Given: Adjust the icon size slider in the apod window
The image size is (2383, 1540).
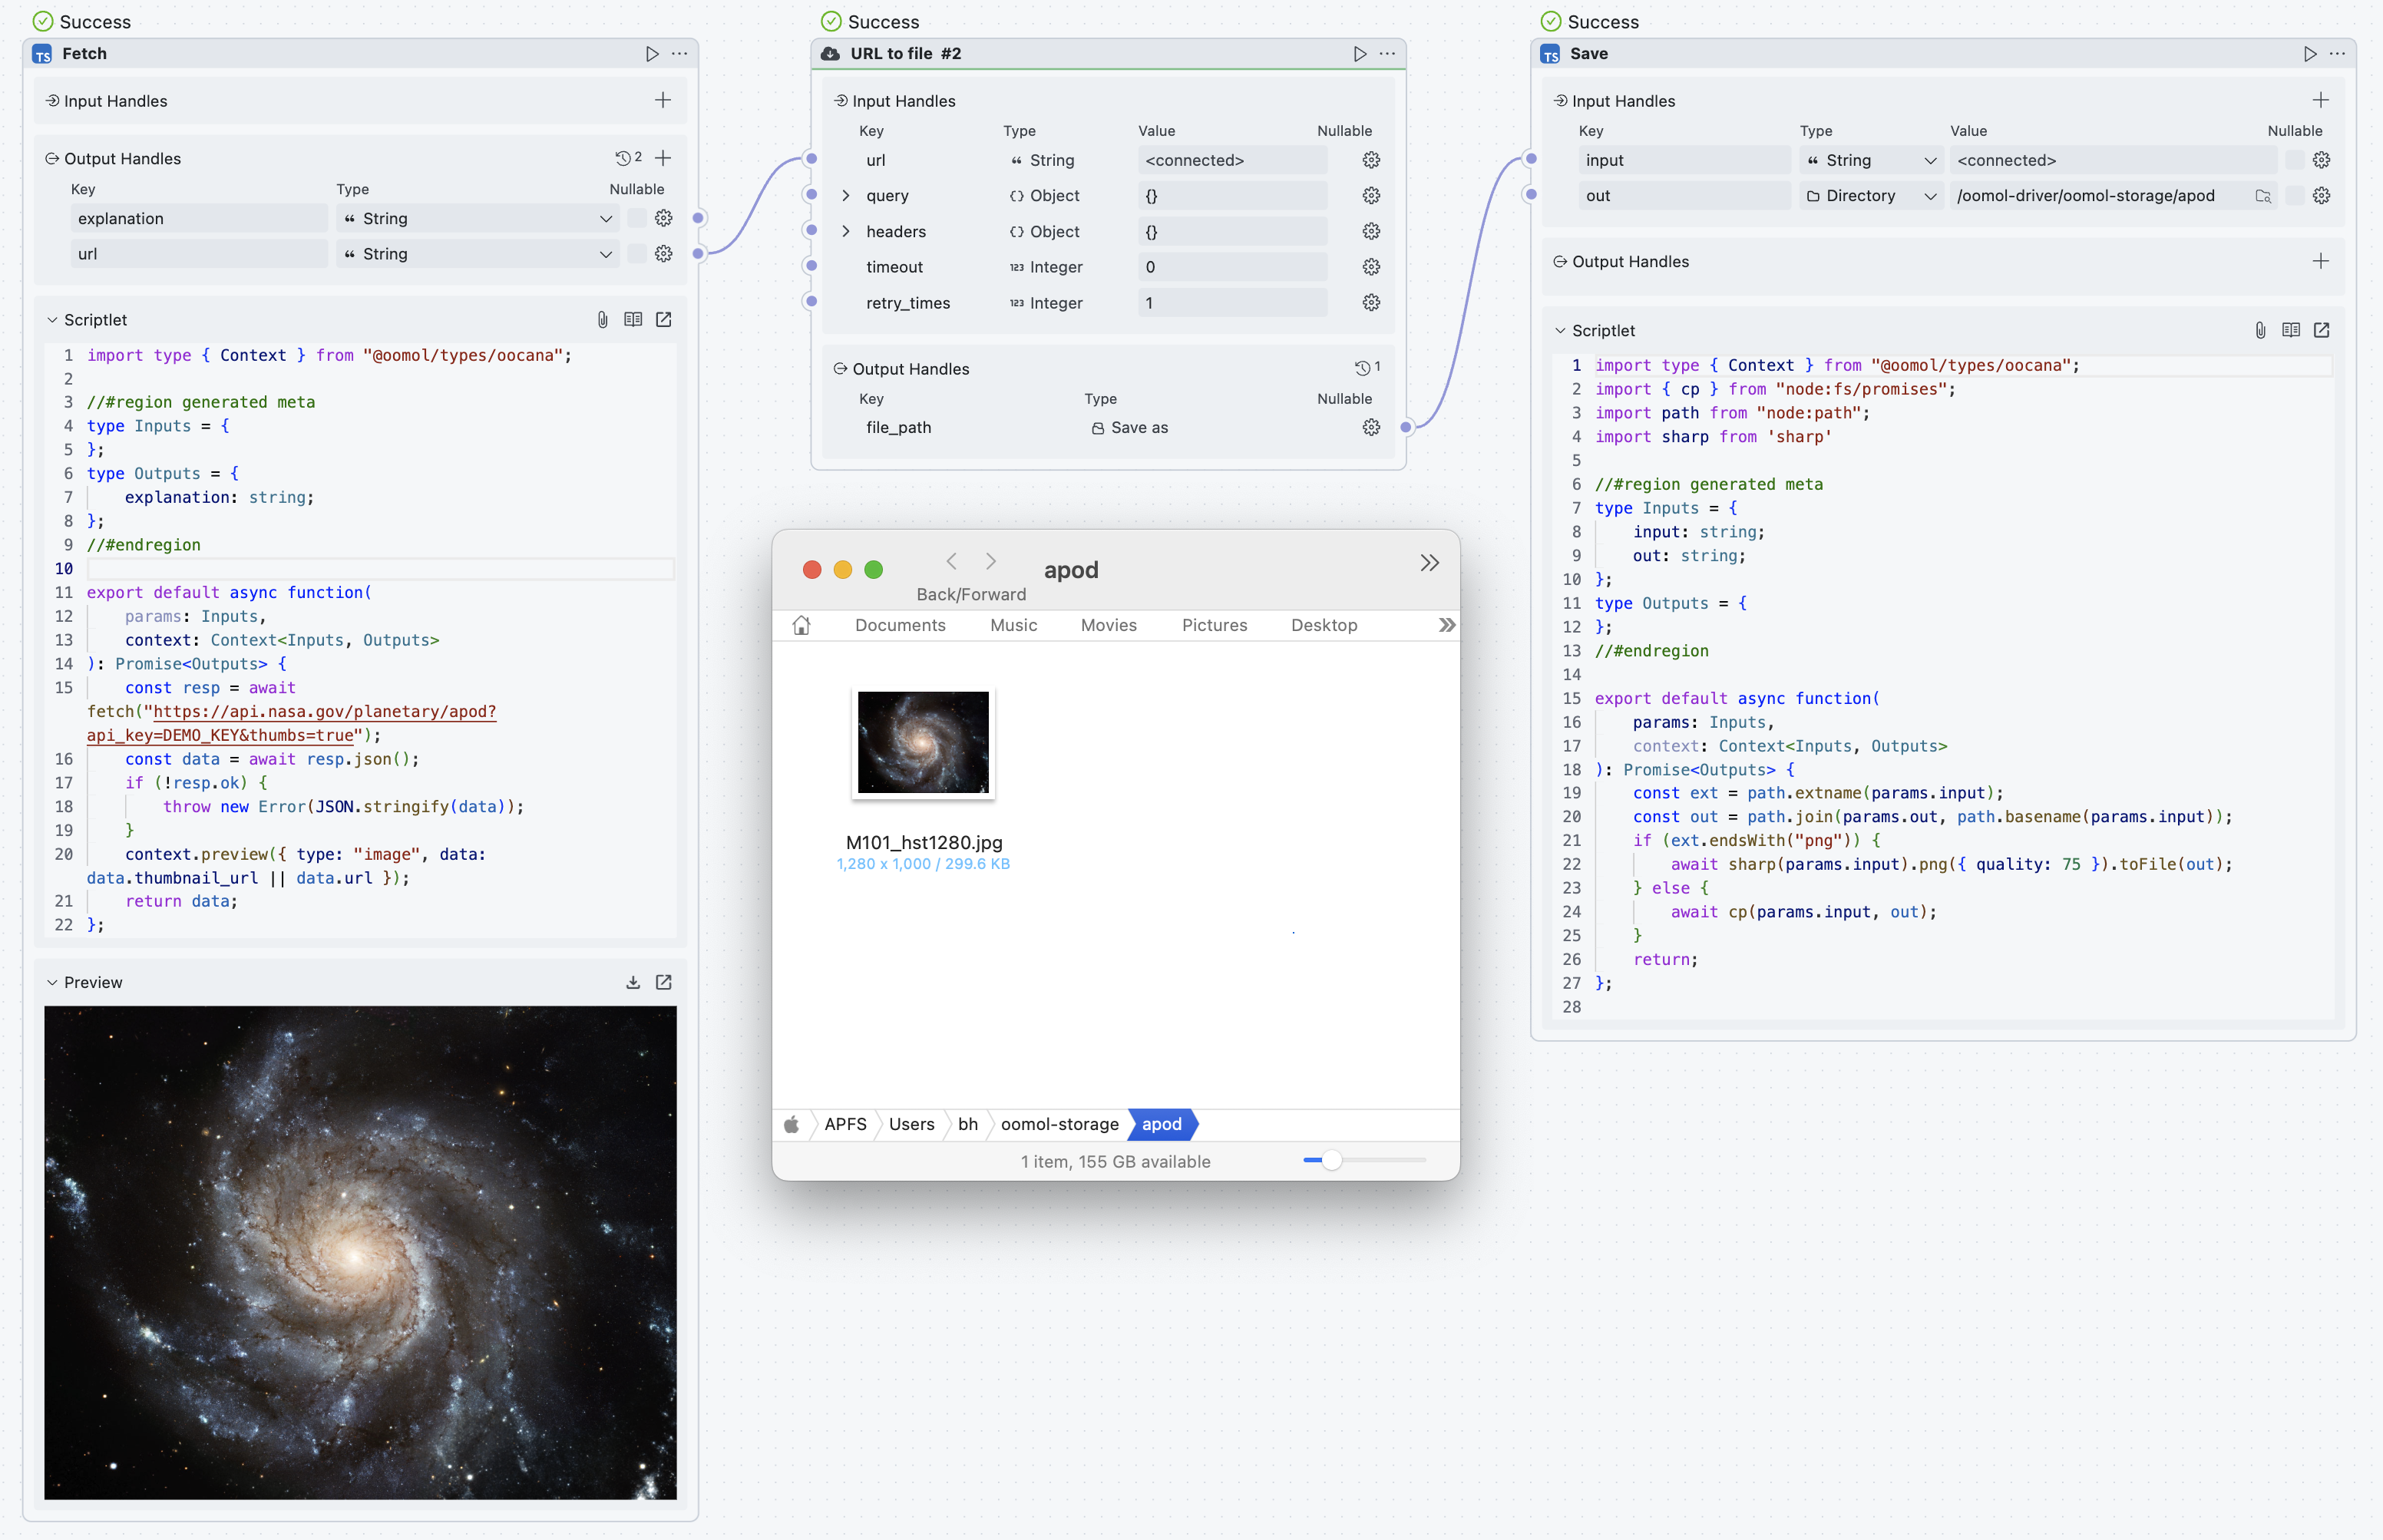Looking at the screenshot, I should click(x=1331, y=1160).
